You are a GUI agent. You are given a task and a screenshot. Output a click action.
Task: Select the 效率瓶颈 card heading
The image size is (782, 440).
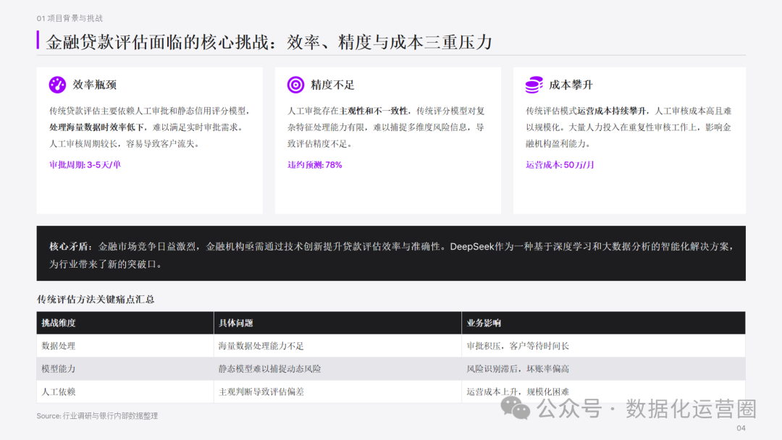tap(95, 85)
